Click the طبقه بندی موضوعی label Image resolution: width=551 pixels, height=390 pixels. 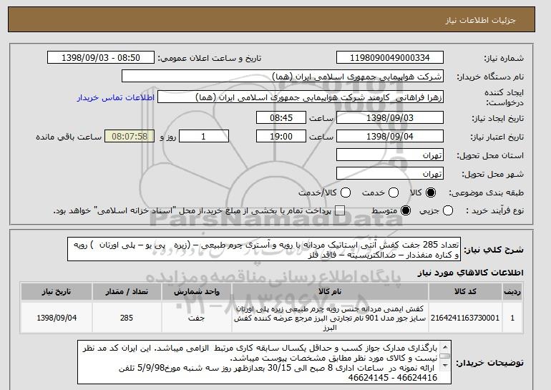point(487,192)
